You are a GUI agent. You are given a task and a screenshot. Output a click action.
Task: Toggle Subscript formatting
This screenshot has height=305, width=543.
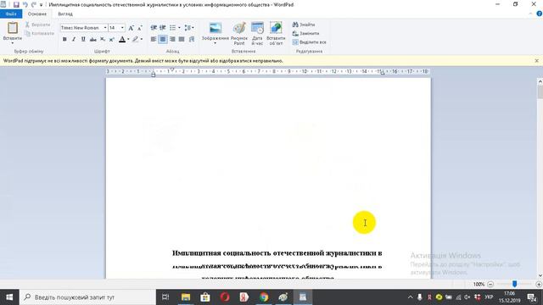pyautogui.click(x=103, y=40)
